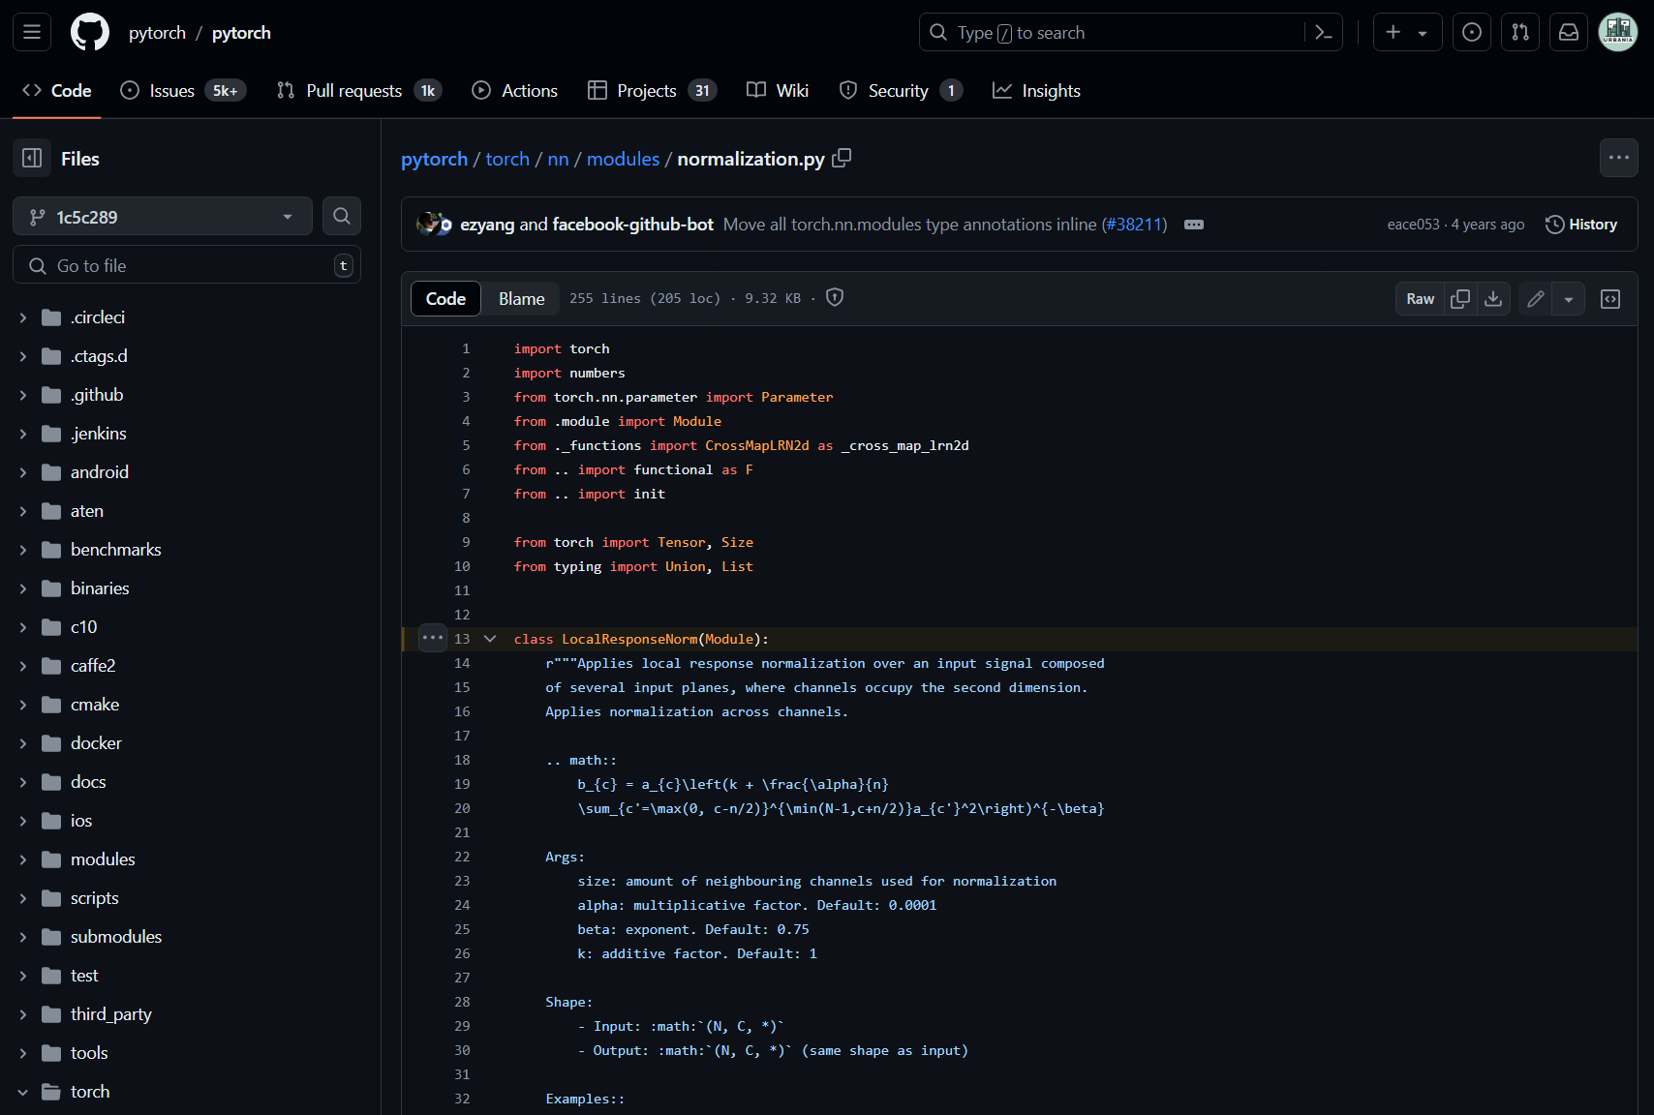Open commit eace053
This screenshot has height=1115, width=1654.
pos(1413,225)
